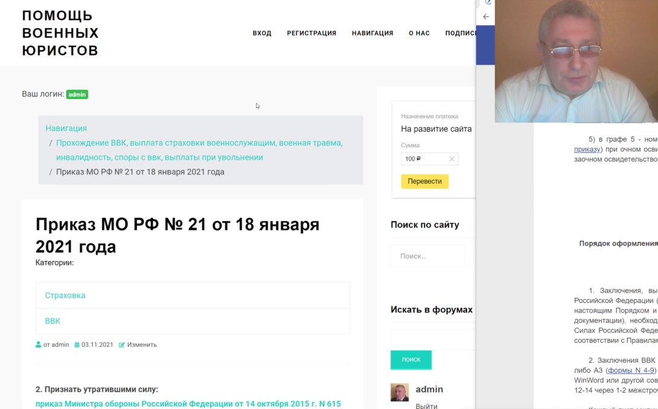Screen dimensions: 658x409
Task: Click the приказу link in document panel
Action: (x=587, y=150)
